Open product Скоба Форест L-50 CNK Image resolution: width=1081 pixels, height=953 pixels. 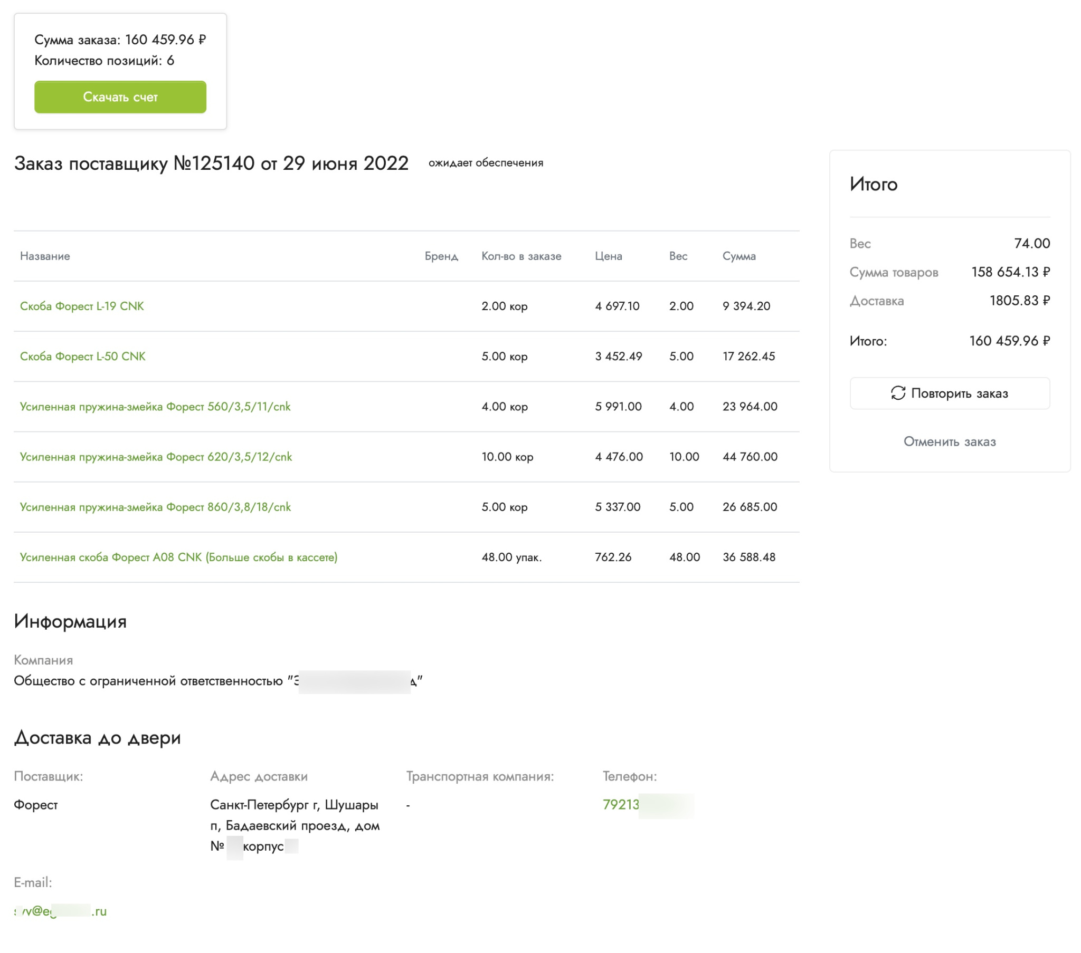coord(82,356)
